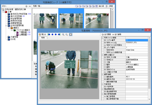Click the collapse-all minus icon in 区分 header

(x=30, y=6)
